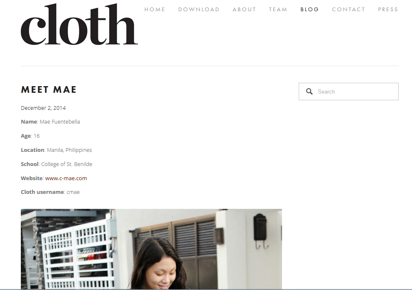The height and width of the screenshot is (290, 412).
Task: Click the Manila, Philippines location text
Action: coord(70,150)
